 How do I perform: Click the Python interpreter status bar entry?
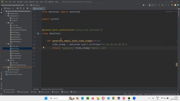[160, 94]
